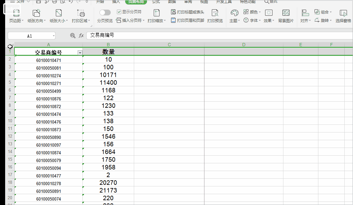Select the 数量 header cell
Screen dimensions: 353x205
[x=108, y=52]
